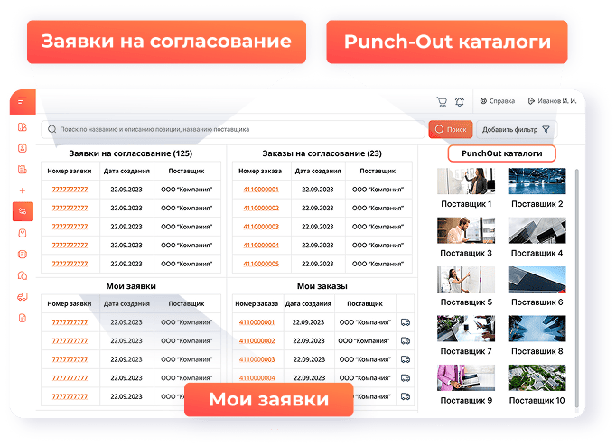Click the catalog edit icon in sidebar
Screen dimensions: 616x446
pos(23,127)
